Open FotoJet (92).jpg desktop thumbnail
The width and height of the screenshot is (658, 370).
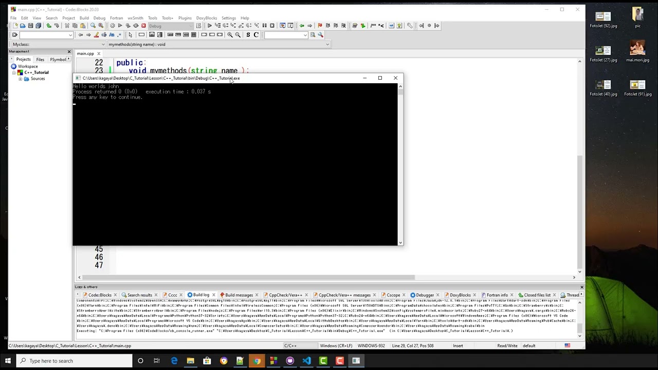604,19
